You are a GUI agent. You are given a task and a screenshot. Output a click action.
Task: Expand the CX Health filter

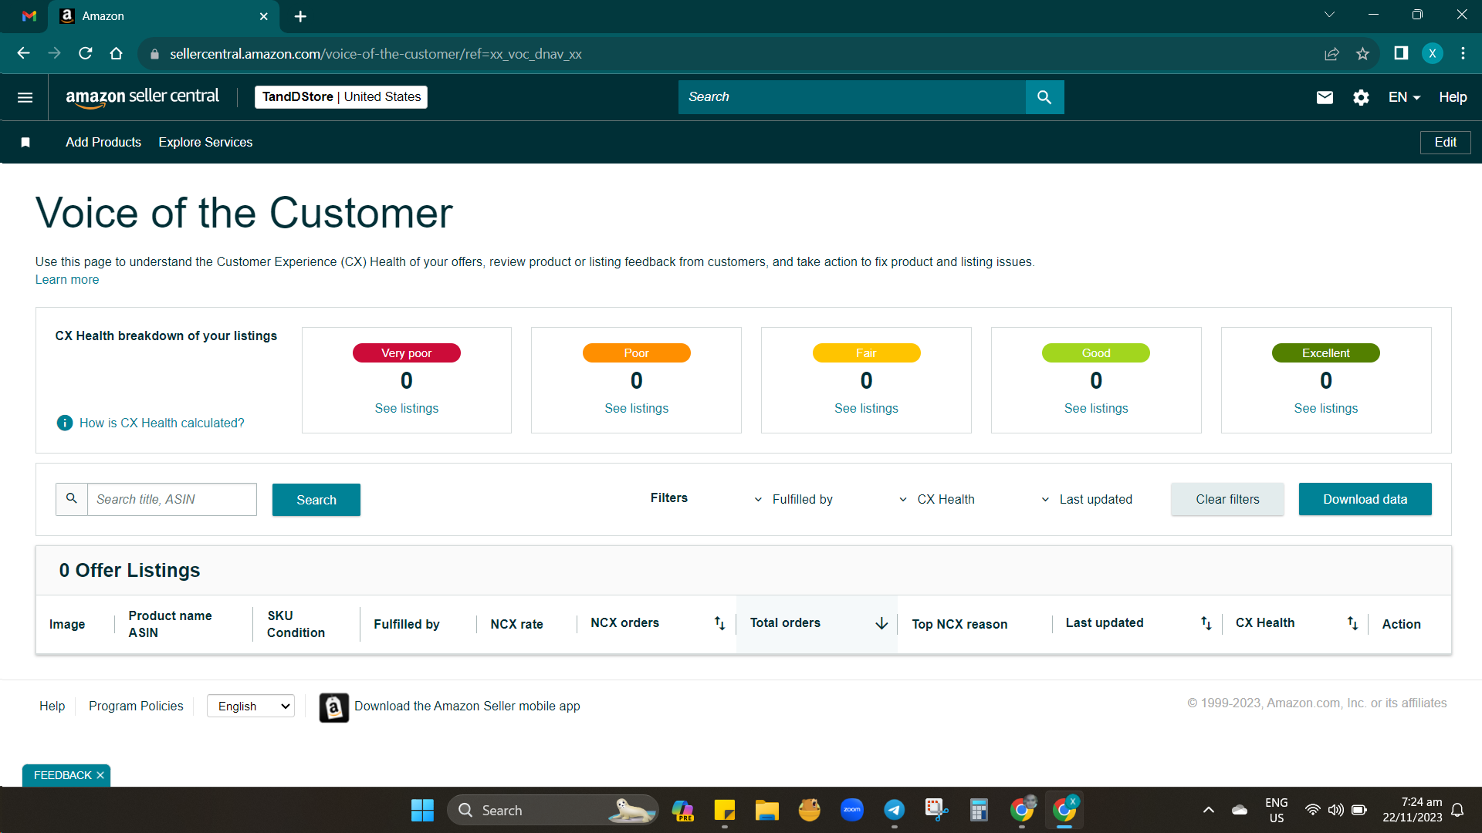click(x=936, y=499)
